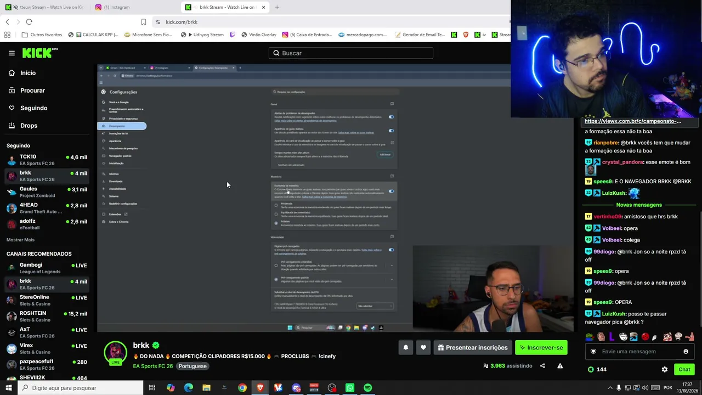This screenshot has height=395, width=702.
Task: Open the EA Sports FC 26 category link
Action: 153,366
